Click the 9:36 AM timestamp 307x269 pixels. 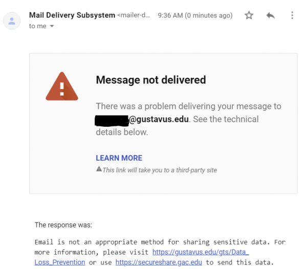pos(195,15)
